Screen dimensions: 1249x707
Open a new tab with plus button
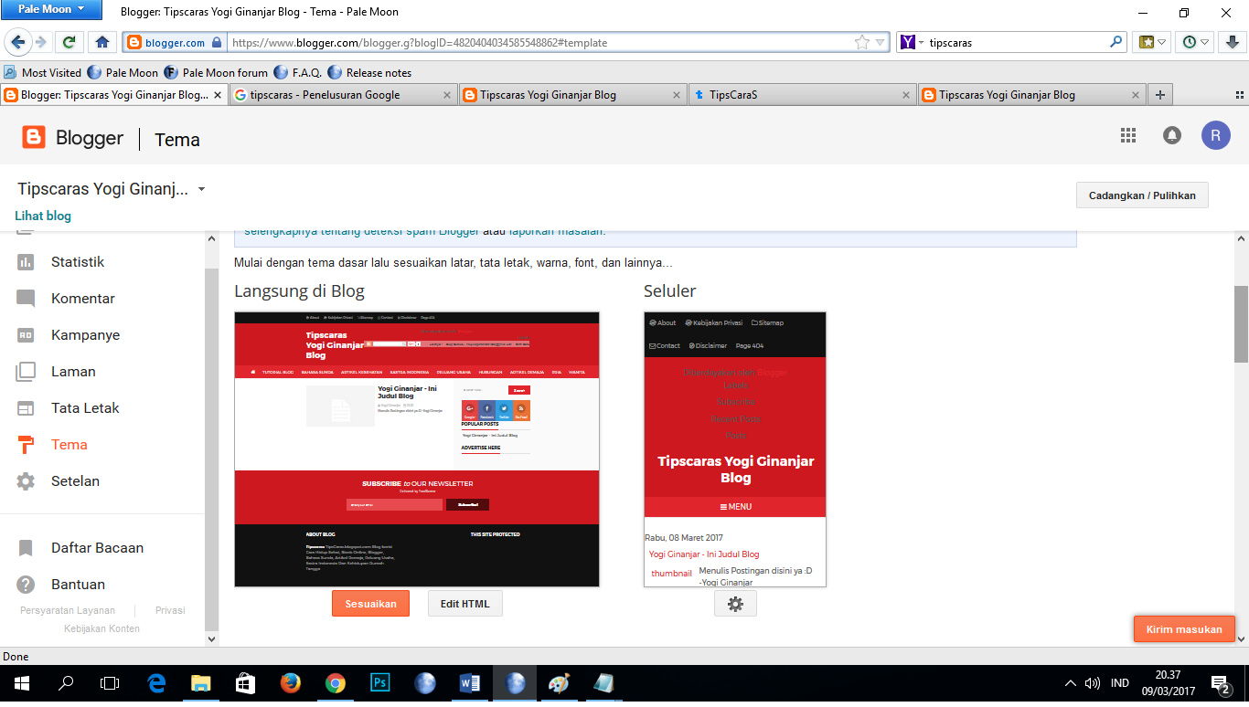[x=1160, y=95]
